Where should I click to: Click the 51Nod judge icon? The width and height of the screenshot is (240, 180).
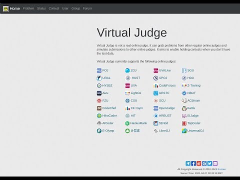coord(155,123)
